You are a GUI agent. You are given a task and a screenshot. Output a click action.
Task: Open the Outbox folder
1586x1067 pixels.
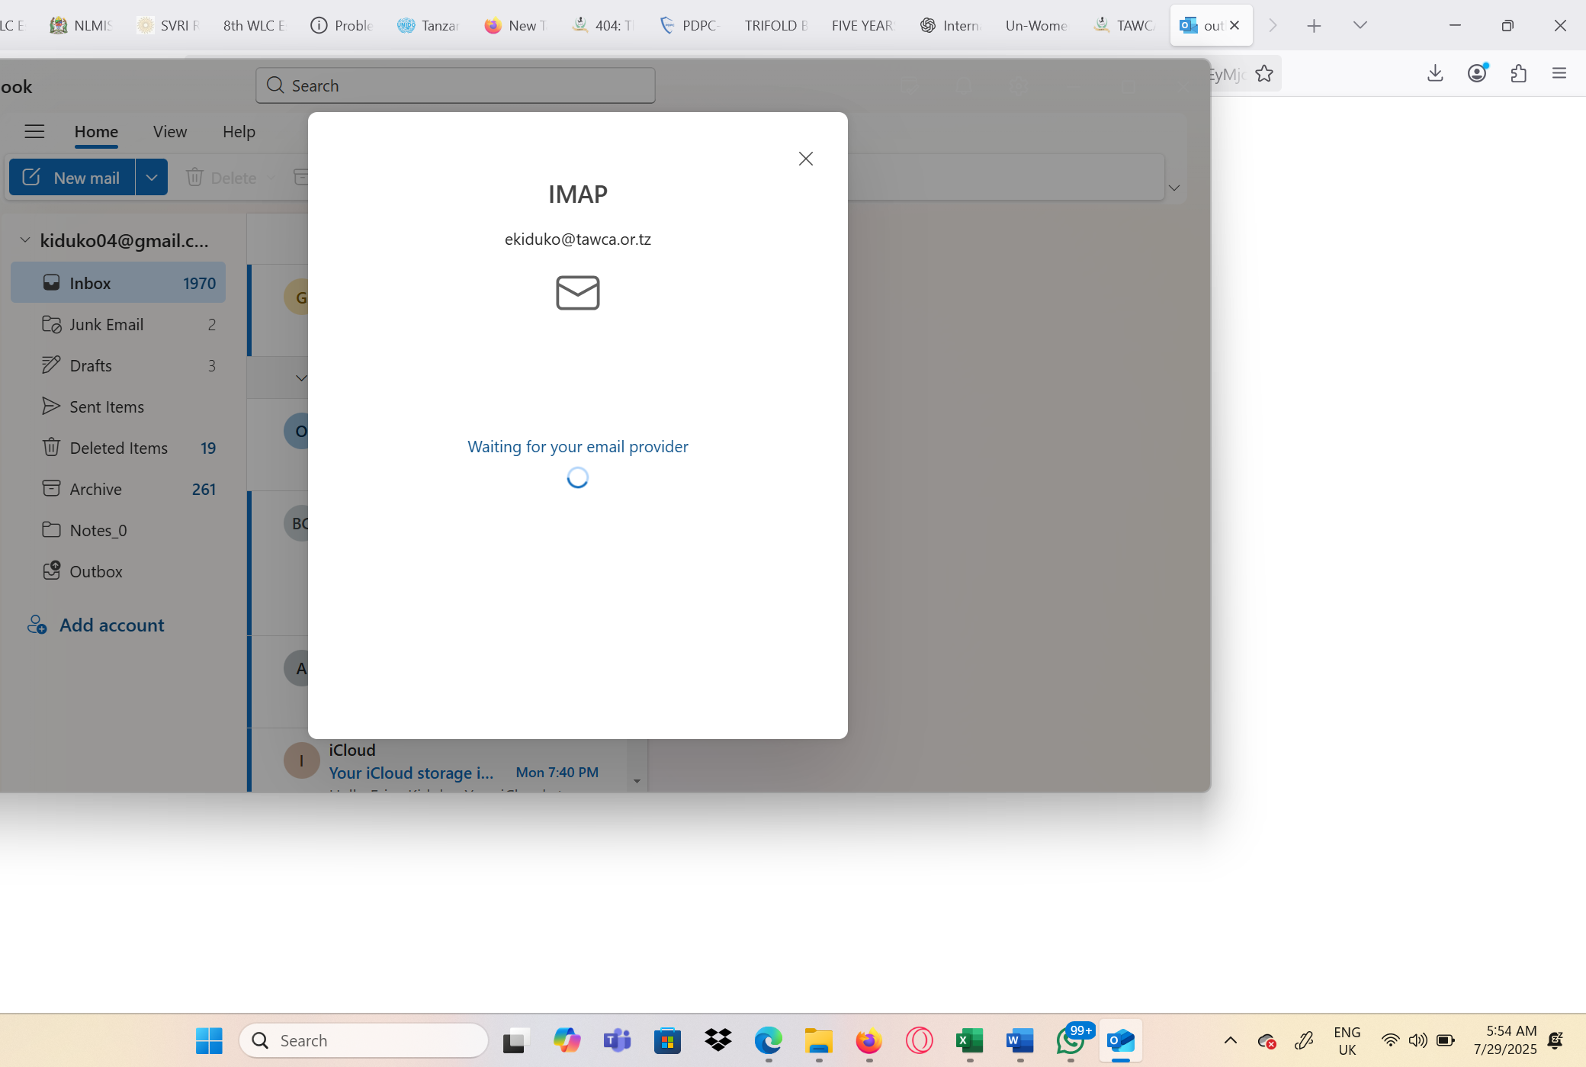coord(95,571)
